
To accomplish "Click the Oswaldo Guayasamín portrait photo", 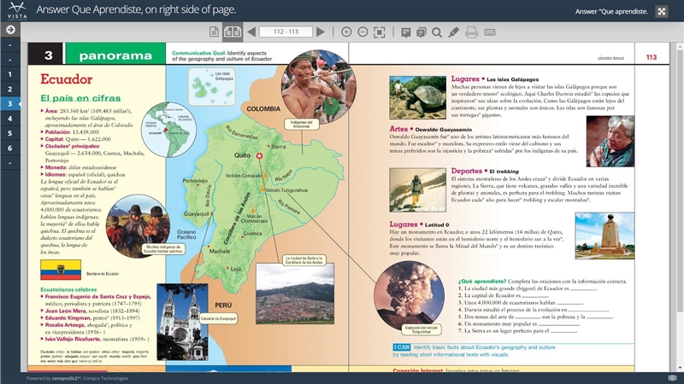I will point(610,141).
